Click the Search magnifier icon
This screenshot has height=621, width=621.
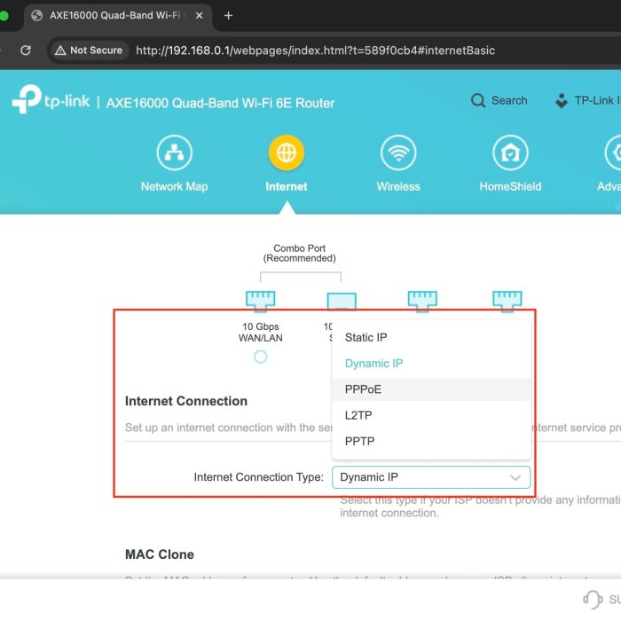478,100
